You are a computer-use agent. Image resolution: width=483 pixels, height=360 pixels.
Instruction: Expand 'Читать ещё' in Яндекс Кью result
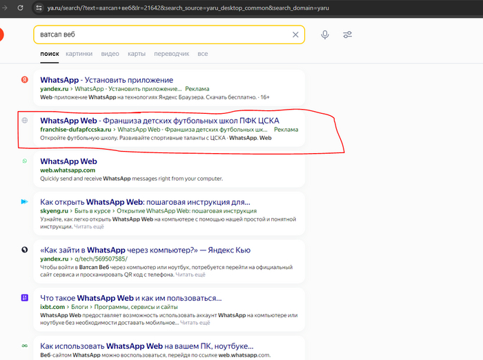(190, 274)
